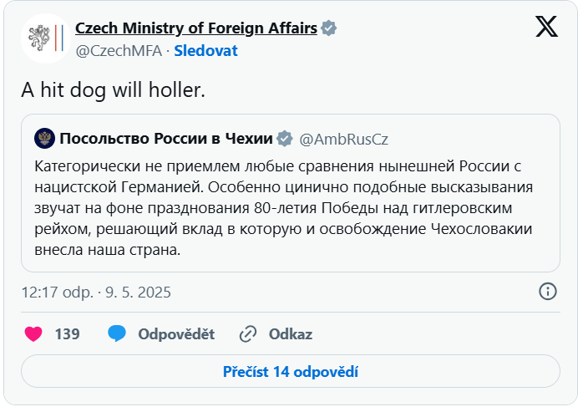This screenshot has height=407, width=578.
Task: Click the reply speech bubble icon
Action: tap(117, 333)
